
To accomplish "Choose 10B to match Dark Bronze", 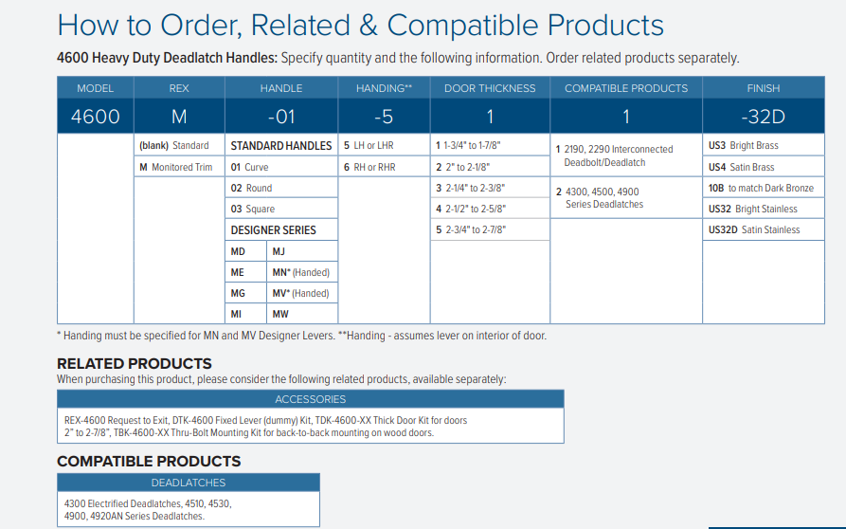I will click(x=761, y=188).
